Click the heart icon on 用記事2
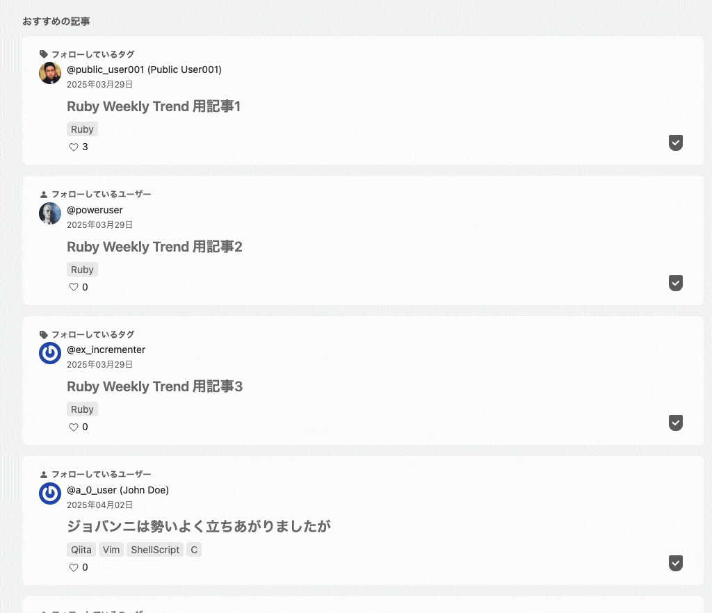 point(73,287)
